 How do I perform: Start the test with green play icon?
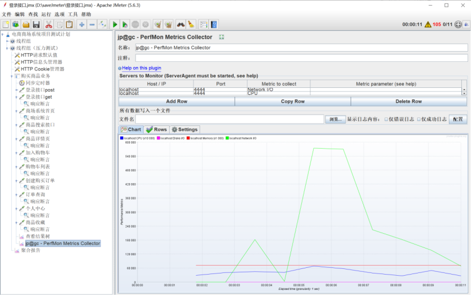[x=115, y=24]
